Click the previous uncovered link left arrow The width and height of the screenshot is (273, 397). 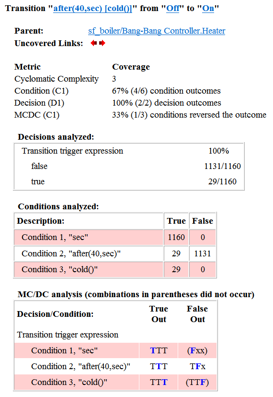point(94,43)
